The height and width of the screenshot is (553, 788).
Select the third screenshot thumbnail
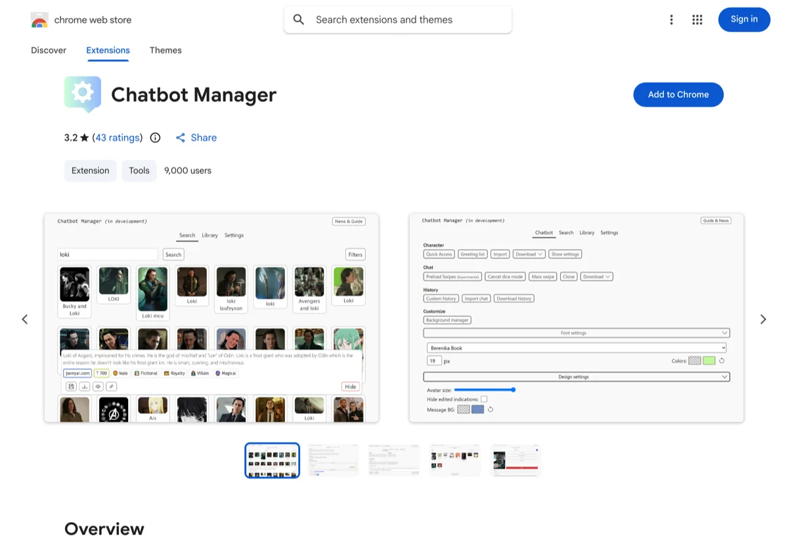click(x=394, y=460)
